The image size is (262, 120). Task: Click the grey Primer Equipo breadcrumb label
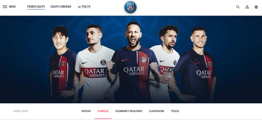pyautogui.click(x=21, y=111)
